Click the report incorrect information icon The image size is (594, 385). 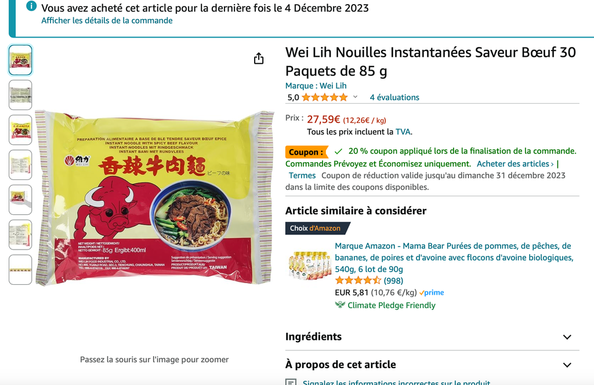click(291, 382)
